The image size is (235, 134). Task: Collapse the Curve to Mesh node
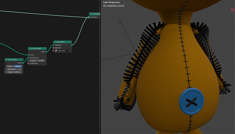point(30,48)
